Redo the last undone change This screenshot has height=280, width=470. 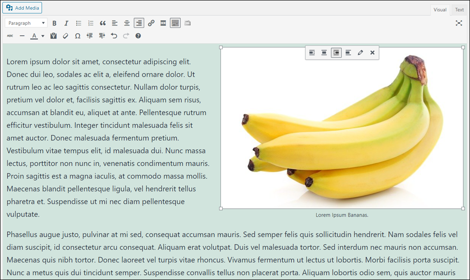click(126, 36)
